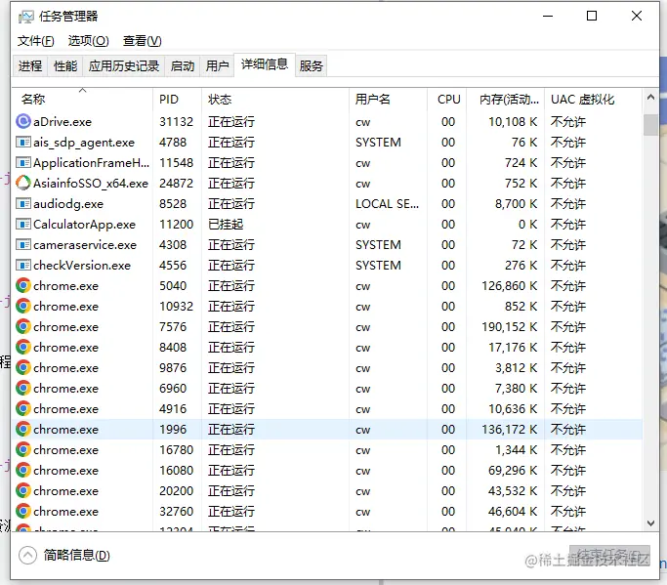Select the aDrive.exe row name
The image size is (667, 585).
(x=63, y=122)
